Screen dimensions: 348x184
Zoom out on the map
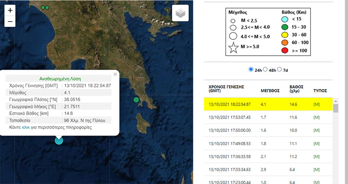(10, 21)
